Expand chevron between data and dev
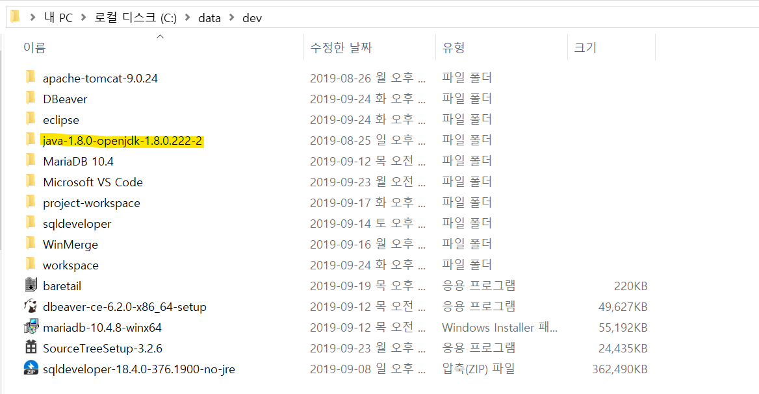Screen dimensions: 759x394 [x=232, y=18]
